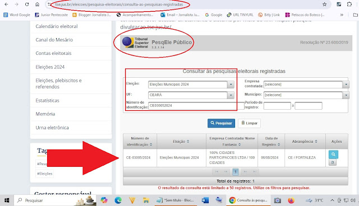Viewport: 359px width, 206px height.
Task: Sort by Abrangência column
Action: tap(305, 142)
